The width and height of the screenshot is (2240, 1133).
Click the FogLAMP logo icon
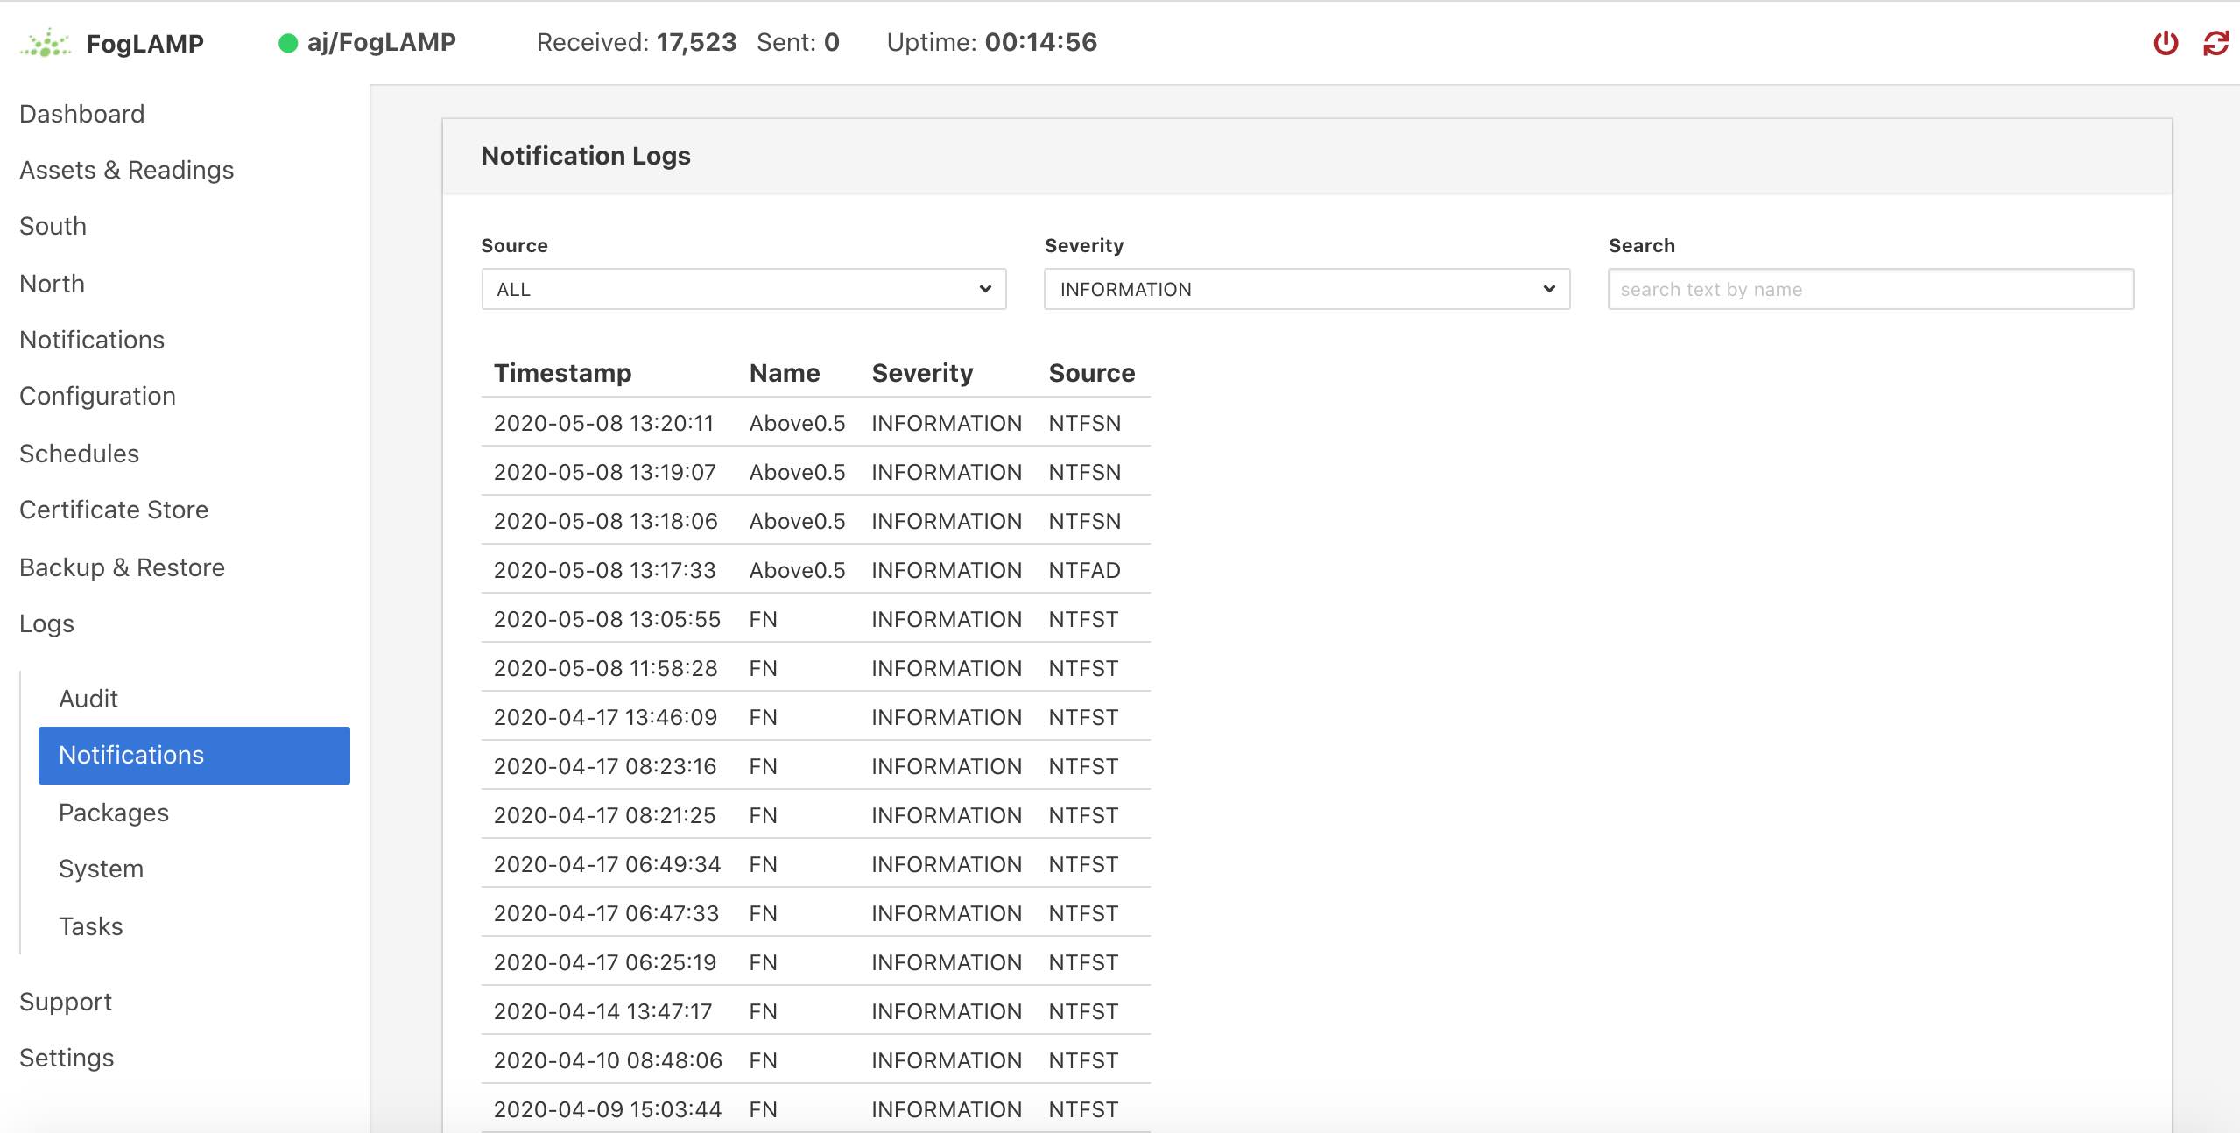click(x=44, y=40)
